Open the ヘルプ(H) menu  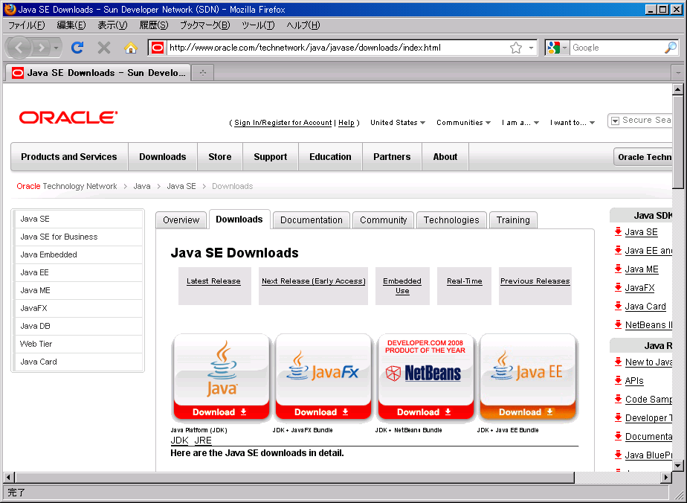(303, 25)
